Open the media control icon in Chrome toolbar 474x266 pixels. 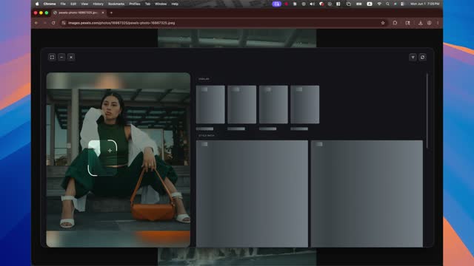point(408,23)
